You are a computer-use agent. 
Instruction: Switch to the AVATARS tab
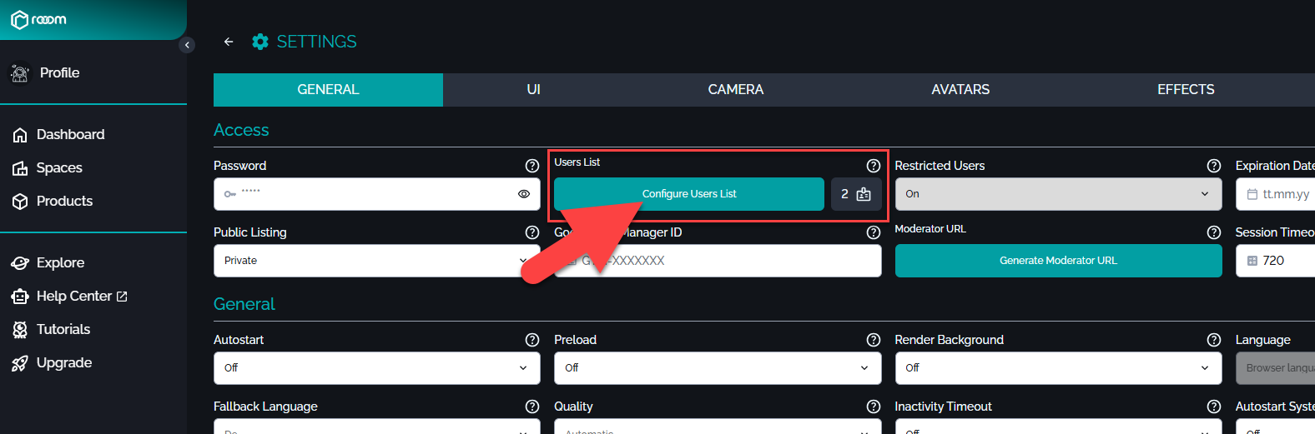[960, 90]
